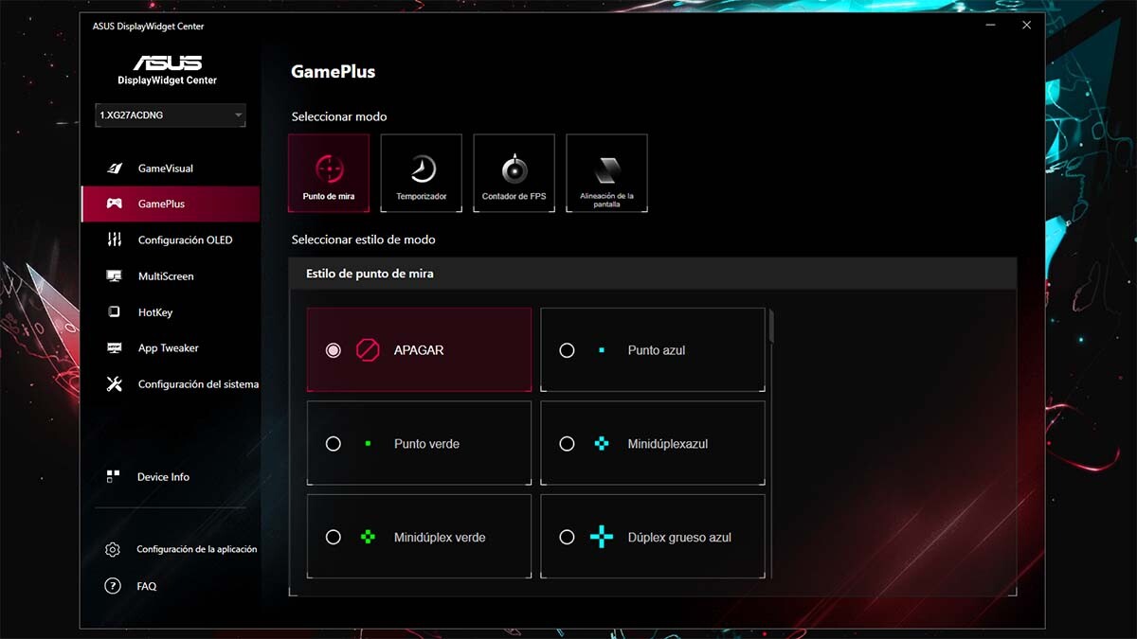Click the GameVisual sidebar icon

114,169
